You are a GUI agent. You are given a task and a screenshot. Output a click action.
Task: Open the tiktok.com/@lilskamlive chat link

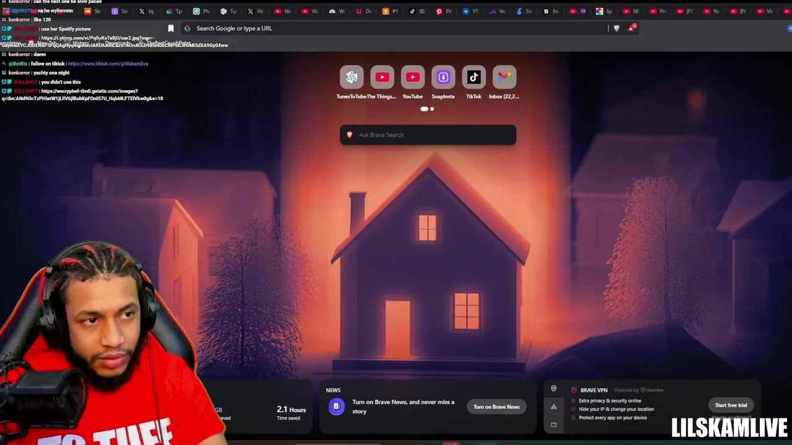108,64
